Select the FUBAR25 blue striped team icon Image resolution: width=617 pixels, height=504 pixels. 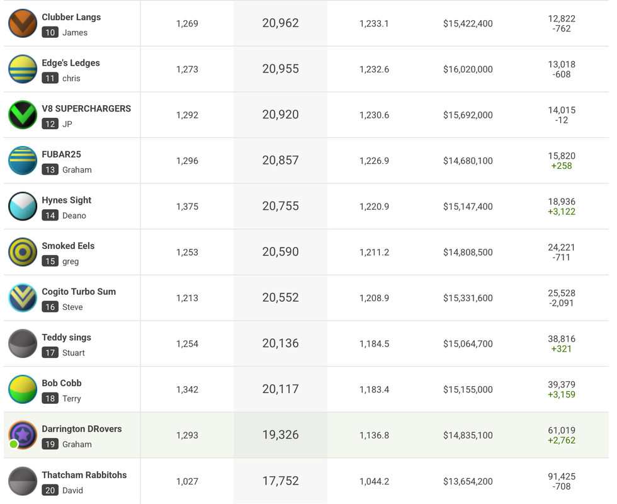(23, 161)
